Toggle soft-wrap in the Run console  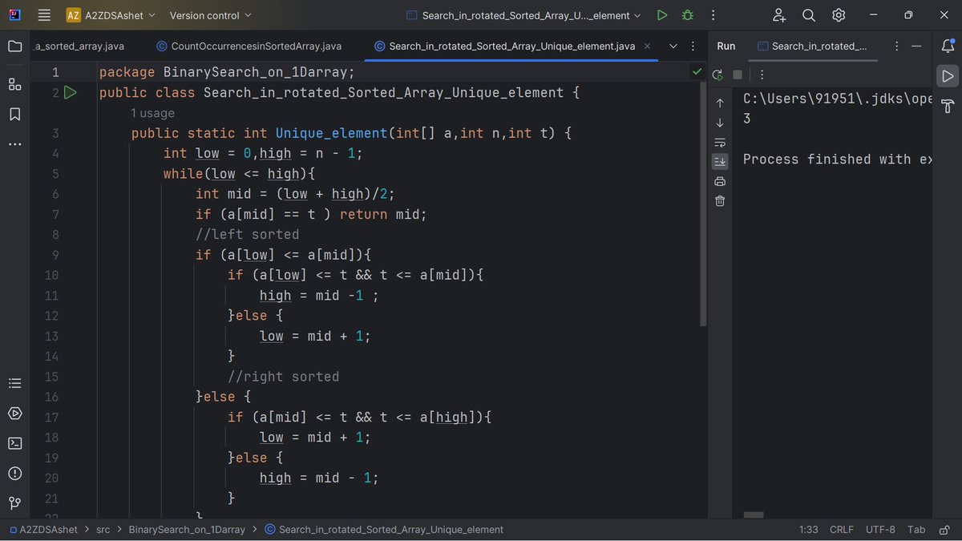tap(719, 142)
